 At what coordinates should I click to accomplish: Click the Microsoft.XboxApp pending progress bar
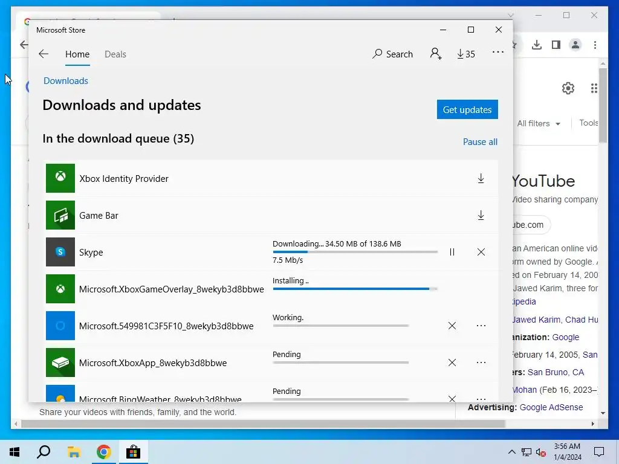coord(341,362)
